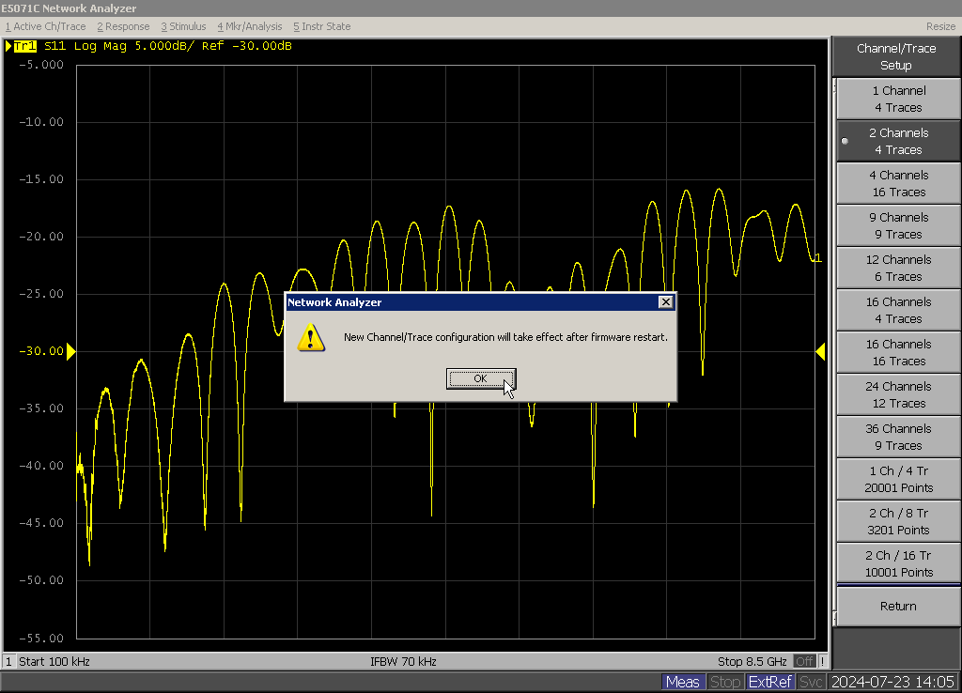Select the 2 Channels 4 Traces option

897,142
